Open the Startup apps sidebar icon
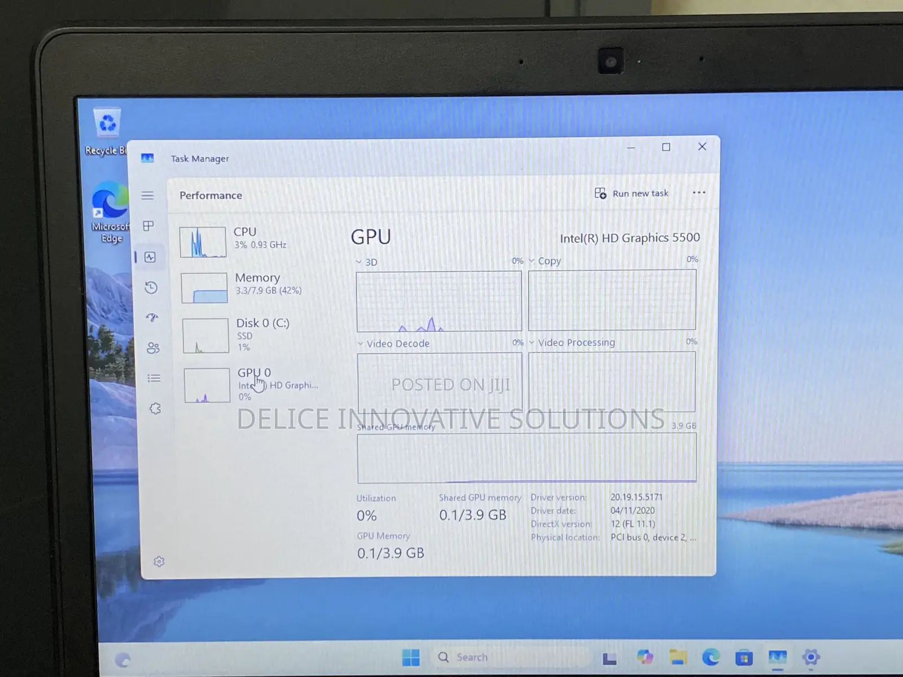The image size is (903, 677). (x=152, y=318)
